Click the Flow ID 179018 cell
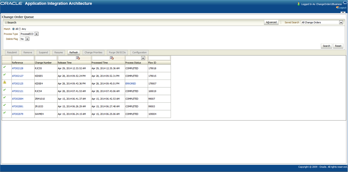The image size is (348, 172). (159, 68)
